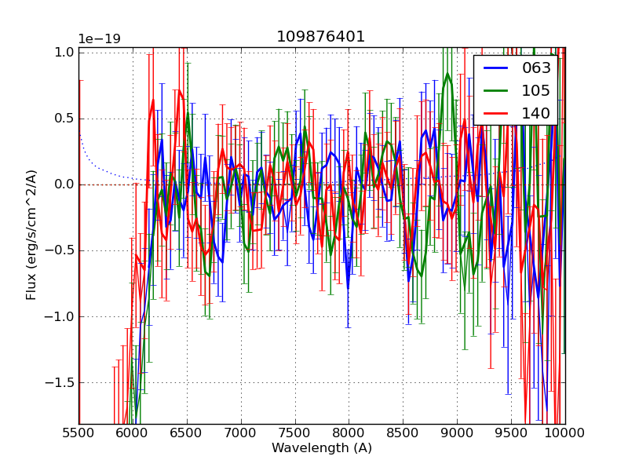
Task: Select the 140 legend label
Action: 536,114
